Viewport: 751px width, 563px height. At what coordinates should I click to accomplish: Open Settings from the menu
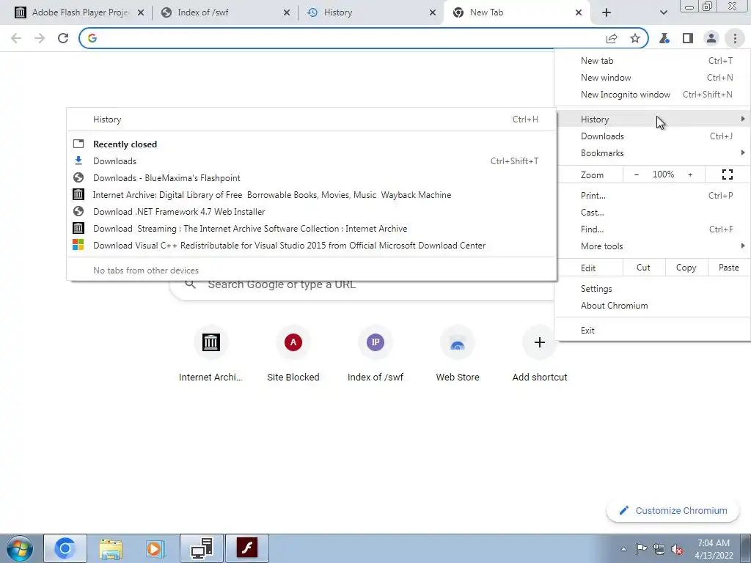(x=652, y=289)
